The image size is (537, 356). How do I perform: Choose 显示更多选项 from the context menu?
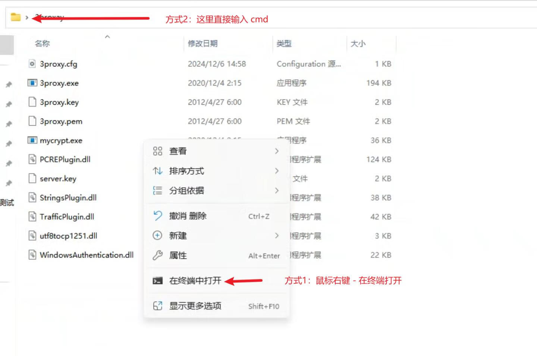pos(216,306)
